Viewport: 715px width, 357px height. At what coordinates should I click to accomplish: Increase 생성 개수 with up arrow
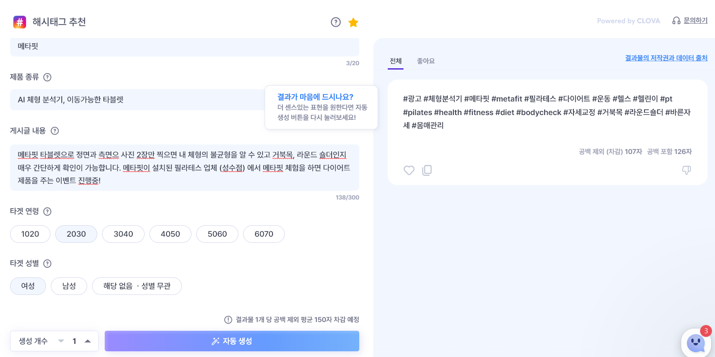click(x=88, y=341)
